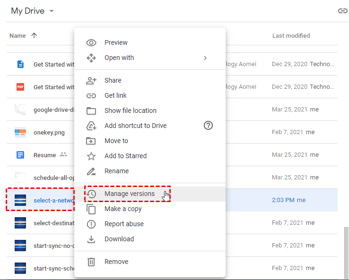This screenshot has height=280, width=349.
Task: Click the Download arrow icon
Action: (x=91, y=239)
